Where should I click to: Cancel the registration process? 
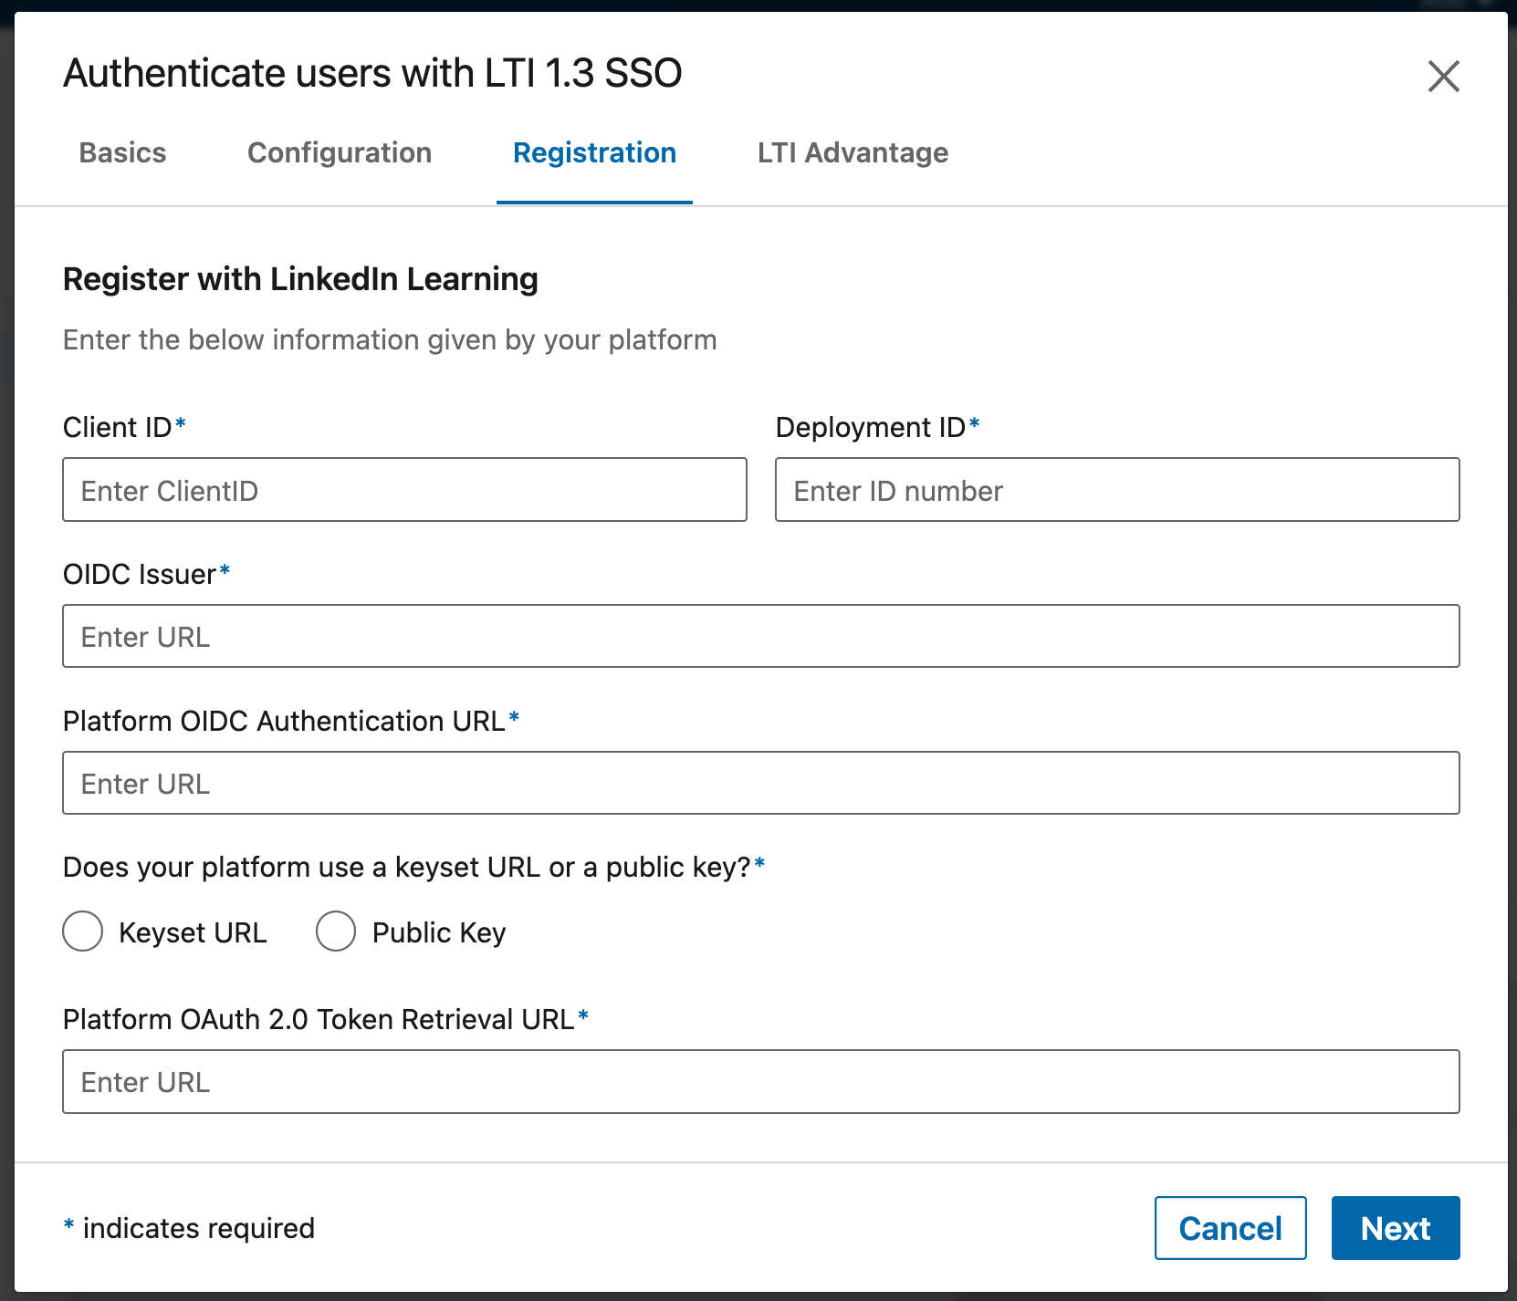pyautogui.click(x=1230, y=1228)
